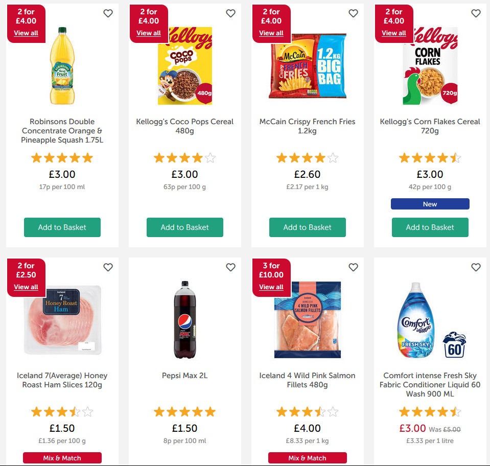
Task: Click the heart icon on Kellogg's Corn Flakes
Action: pos(476,14)
